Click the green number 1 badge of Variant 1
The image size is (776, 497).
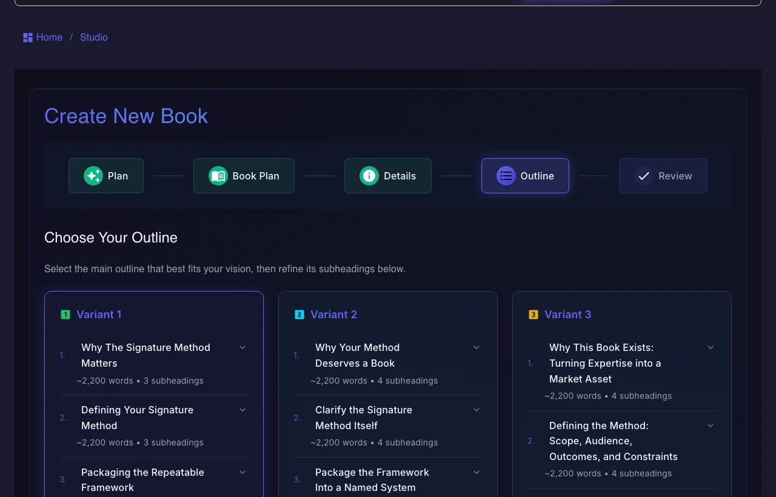pos(65,315)
